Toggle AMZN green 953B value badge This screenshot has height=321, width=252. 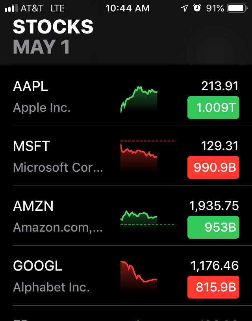pyautogui.click(x=213, y=227)
